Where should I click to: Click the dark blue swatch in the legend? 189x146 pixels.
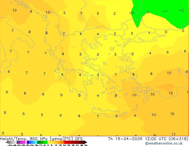(x=28, y=142)
